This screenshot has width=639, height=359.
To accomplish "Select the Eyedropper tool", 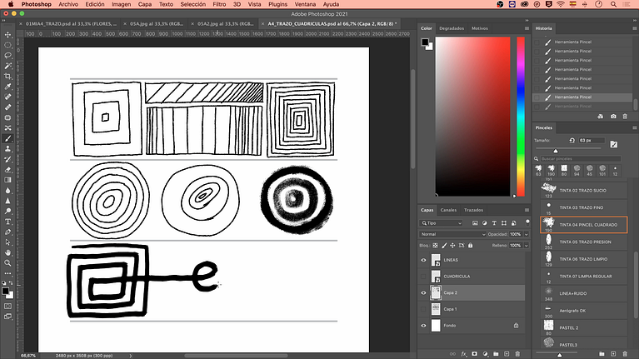I will tap(7, 87).
